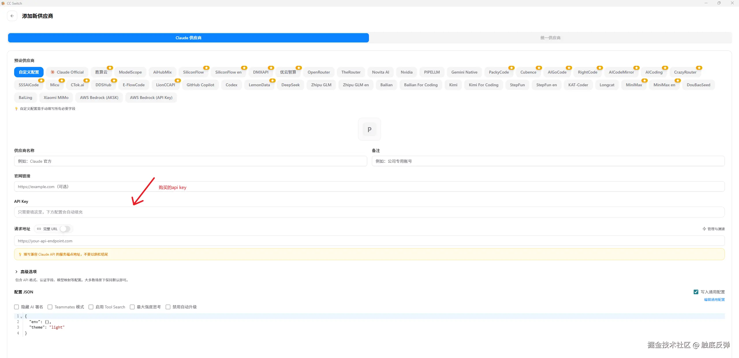
Task: Focus the API Key input field
Action: pos(369,212)
